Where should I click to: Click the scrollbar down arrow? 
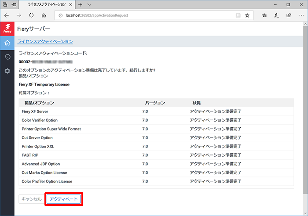tap(305, 213)
